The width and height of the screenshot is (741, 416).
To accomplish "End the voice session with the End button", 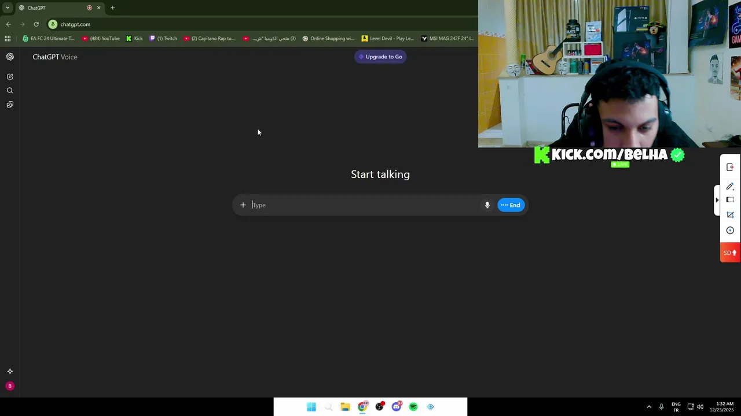I will tap(511, 205).
